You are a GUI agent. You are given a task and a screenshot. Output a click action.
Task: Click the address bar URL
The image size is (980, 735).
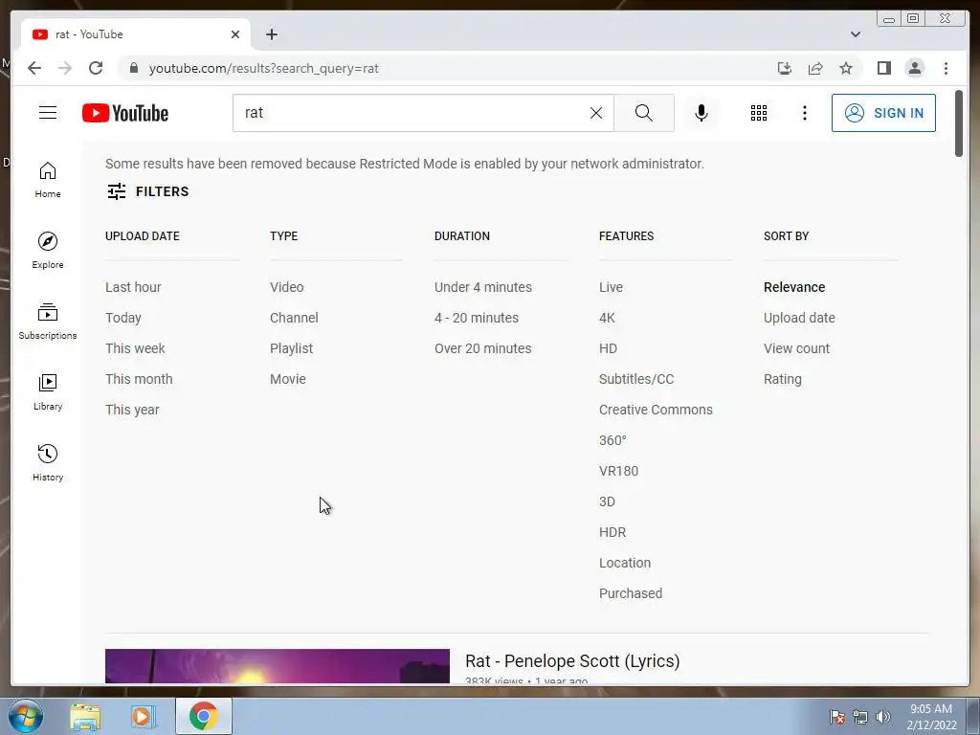(264, 69)
